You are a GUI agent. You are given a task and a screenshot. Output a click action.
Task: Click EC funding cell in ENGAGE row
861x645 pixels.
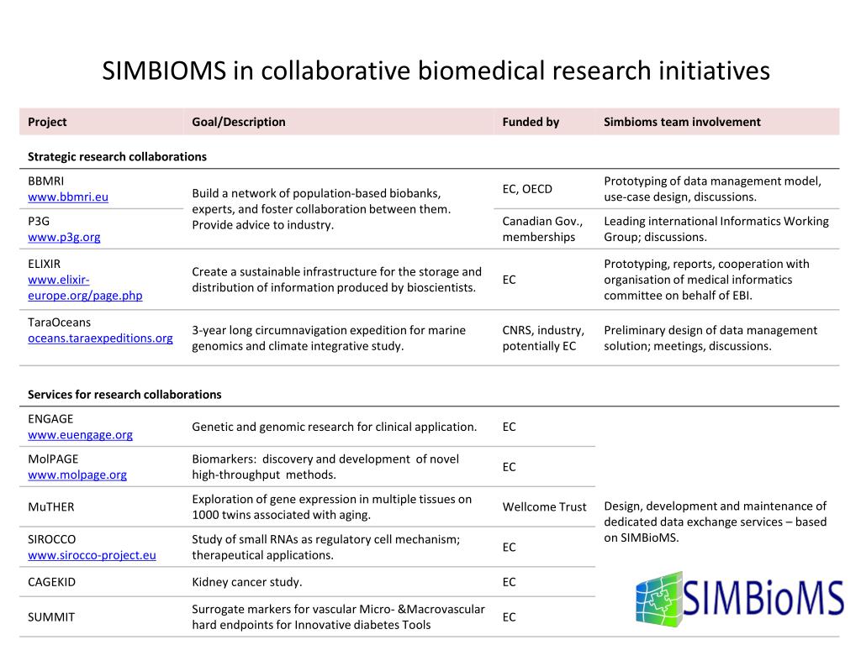(509, 427)
